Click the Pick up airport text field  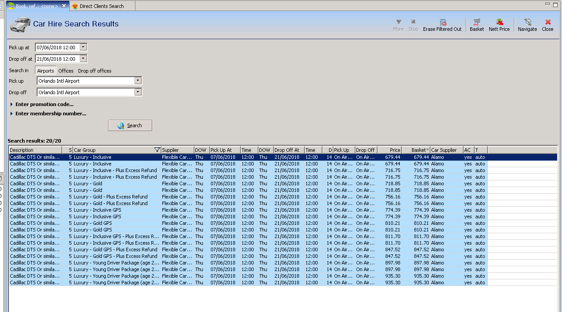(x=86, y=81)
